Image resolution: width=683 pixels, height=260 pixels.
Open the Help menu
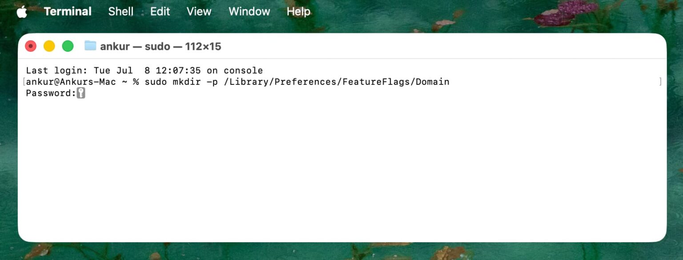click(x=298, y=12)
